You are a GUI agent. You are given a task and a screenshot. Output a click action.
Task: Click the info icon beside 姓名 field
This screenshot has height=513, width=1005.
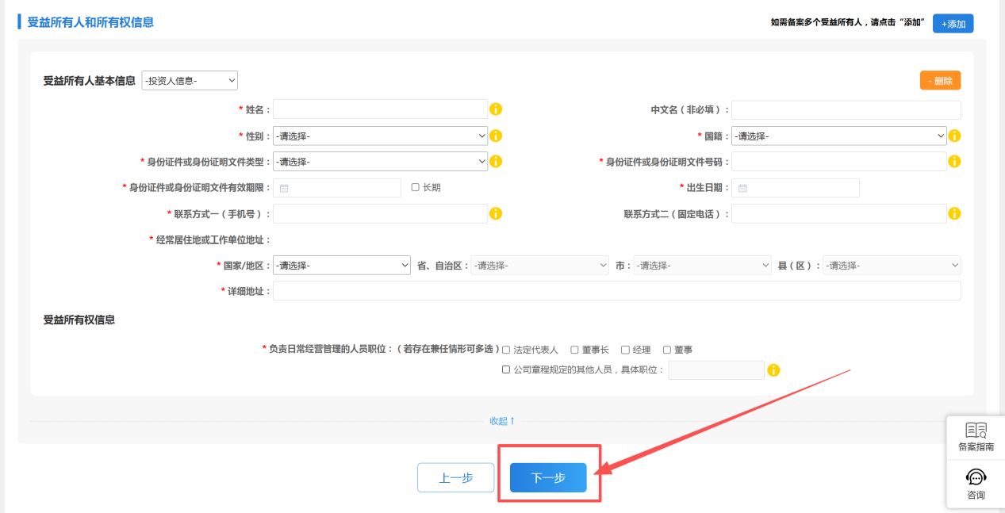click(496, 109)
